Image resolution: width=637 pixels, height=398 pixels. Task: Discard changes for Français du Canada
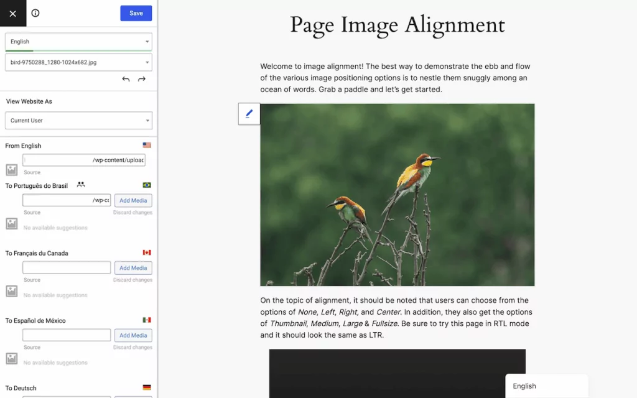133,280
